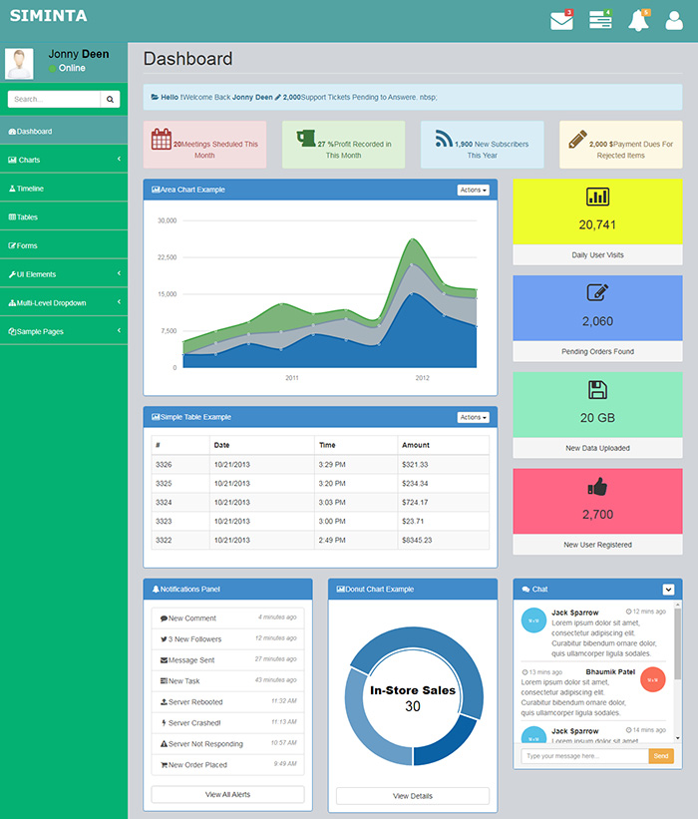The height and width of the screenshot is (819, 698).
Task: Click the upload icon for Server Rebooted
Action: [164, 702]
